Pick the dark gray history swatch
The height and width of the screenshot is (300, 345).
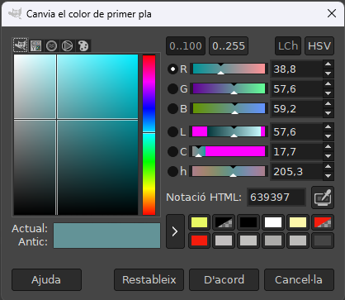coord(323,240)
